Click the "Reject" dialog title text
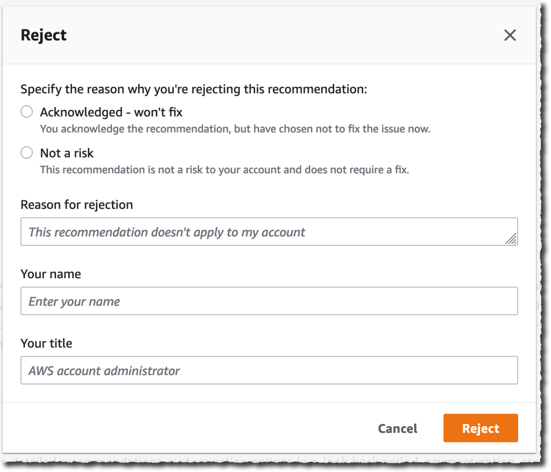The height and width of the screenshot is (472, 551). (43, 34)
